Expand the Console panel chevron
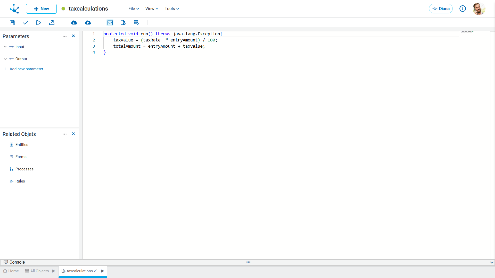This screenshot has height=278, width=495. [x=492, y=263]
